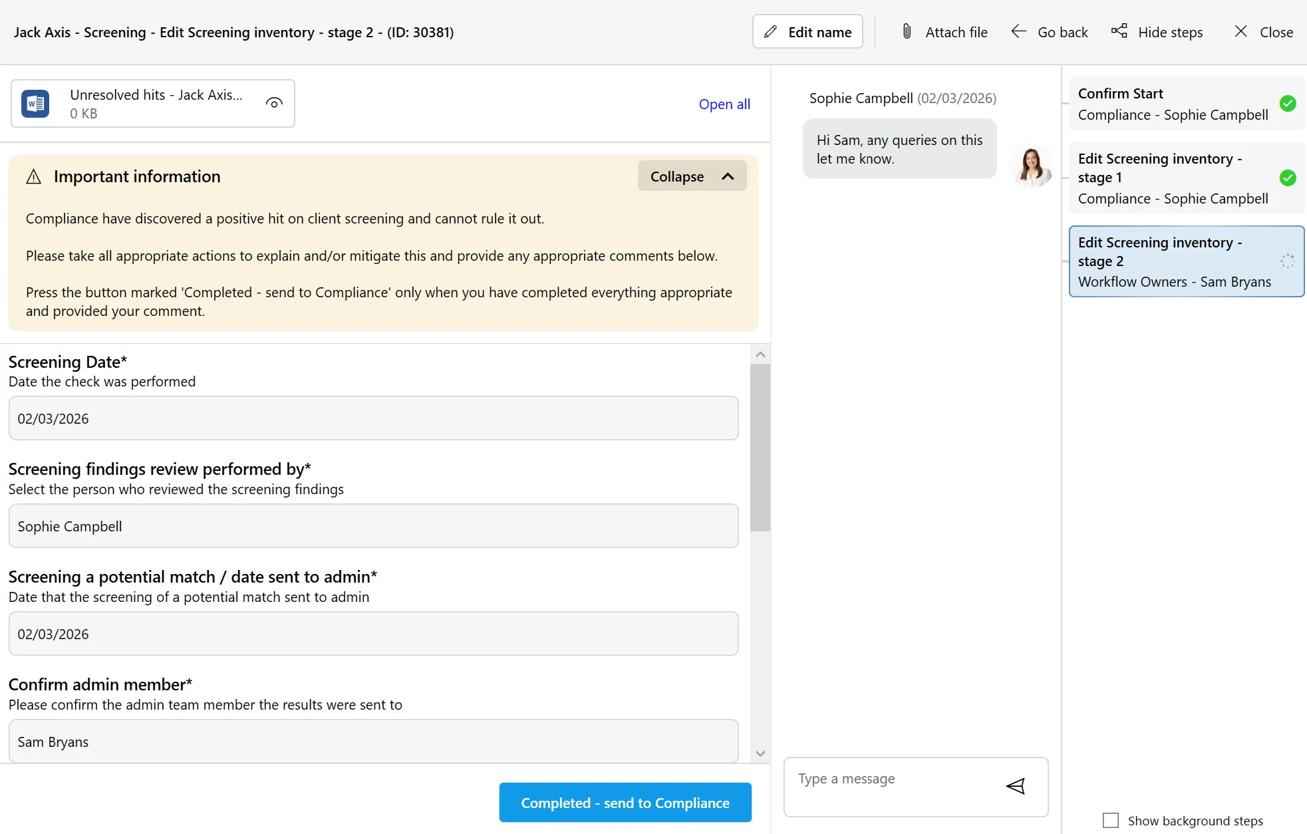Open Screening findings review performed by dropdown
Image resolution: width=1307 pixels, height=834 pixels.
coord(373,526)
